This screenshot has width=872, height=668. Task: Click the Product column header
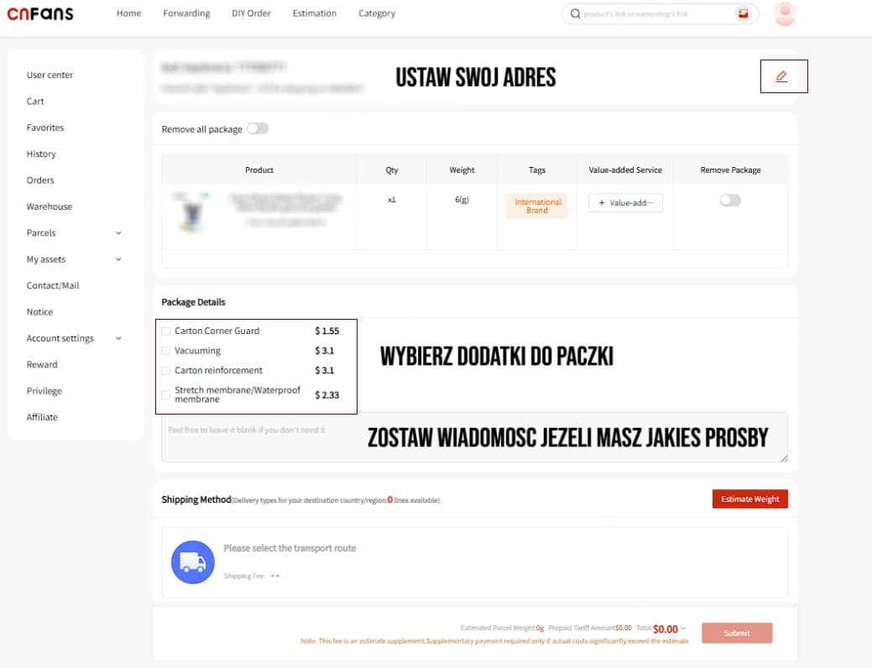(x=259, y=170)
